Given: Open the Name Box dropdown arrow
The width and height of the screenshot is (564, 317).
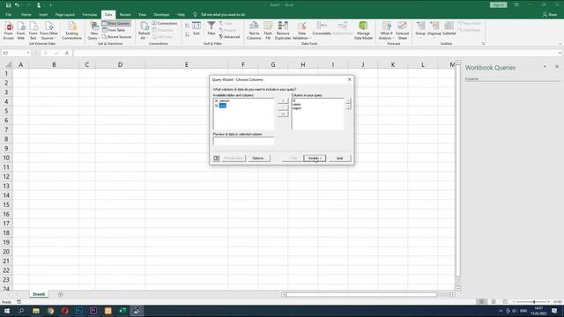Looking at the screenshot, I should (28, 53).
